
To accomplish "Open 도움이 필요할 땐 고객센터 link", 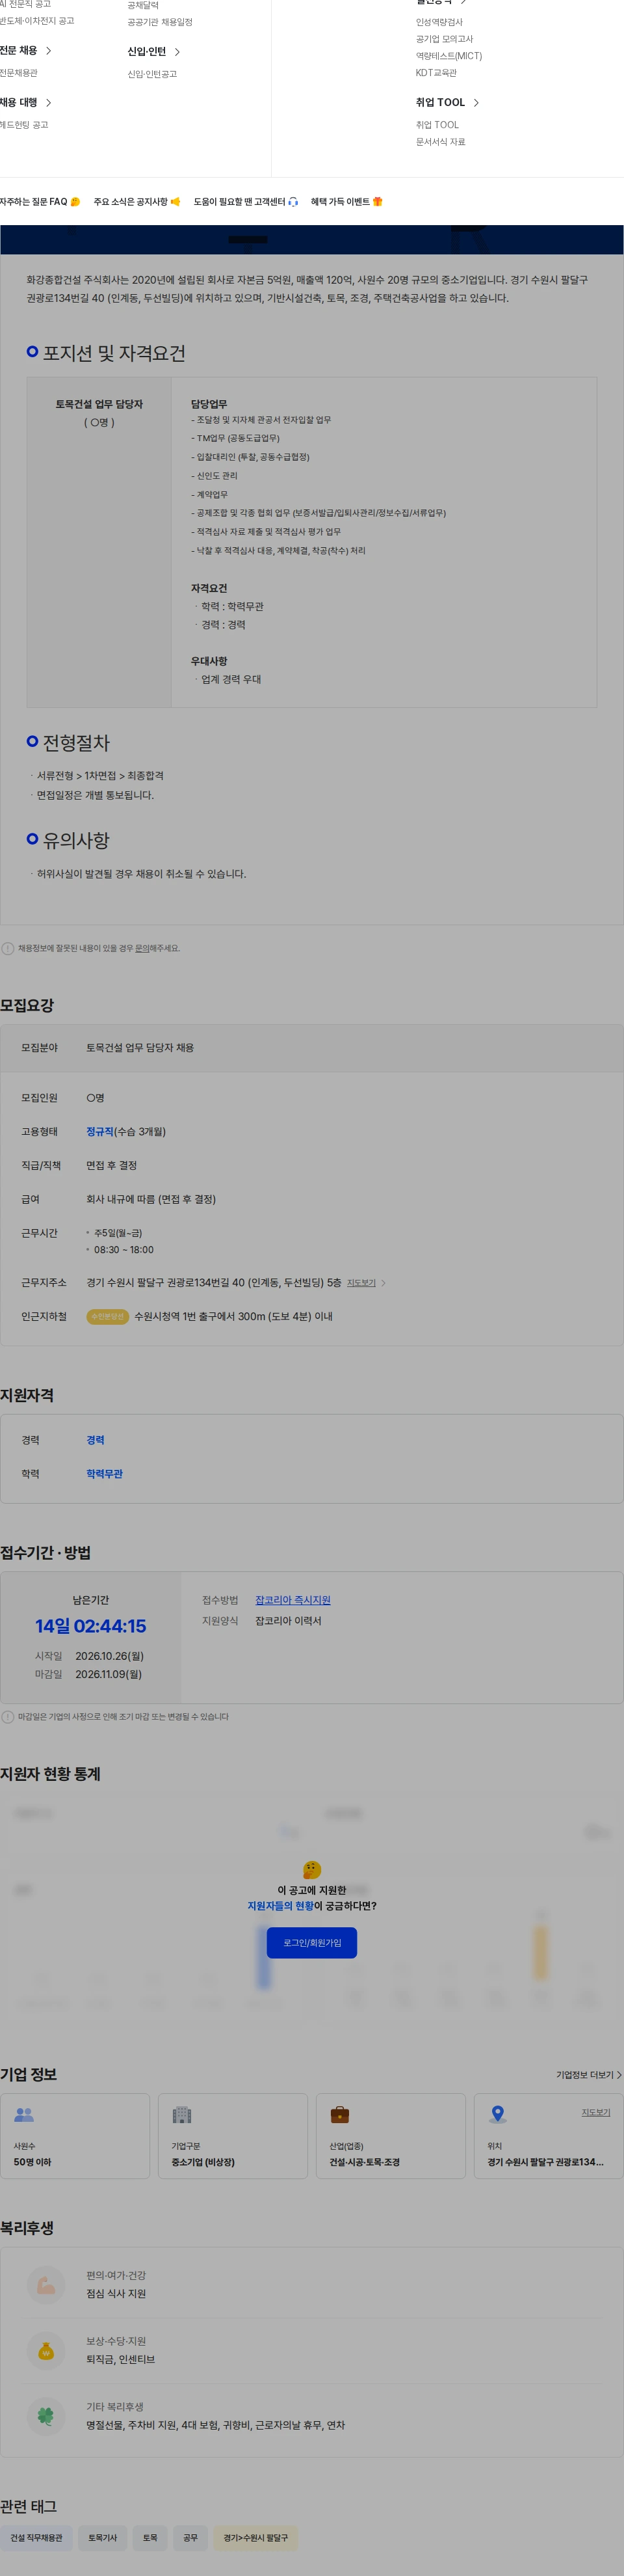I will (246, 202).
